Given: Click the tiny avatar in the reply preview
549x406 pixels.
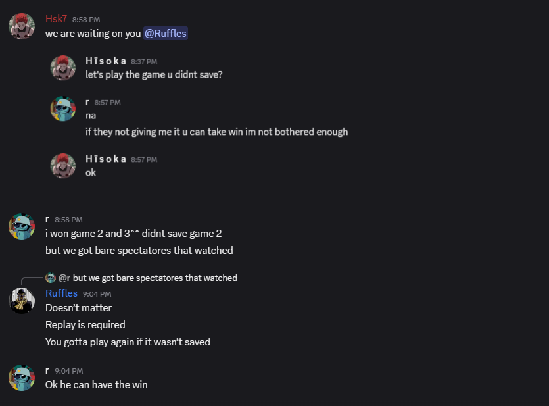Looking at the screenshot, I should tap(50, 278).
